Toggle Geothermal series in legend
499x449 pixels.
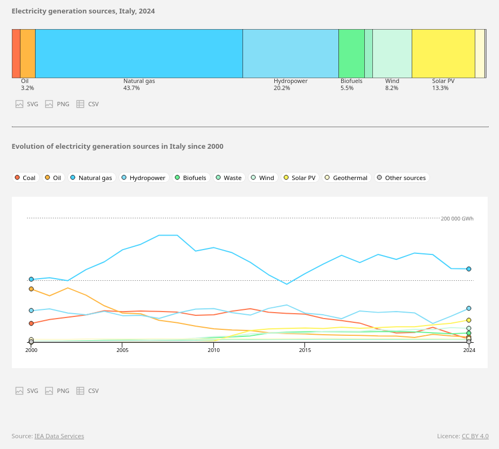coord(346,178)
